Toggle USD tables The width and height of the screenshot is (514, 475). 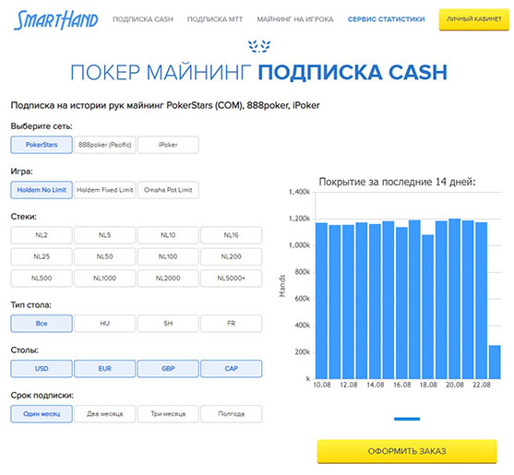(42, 369)
